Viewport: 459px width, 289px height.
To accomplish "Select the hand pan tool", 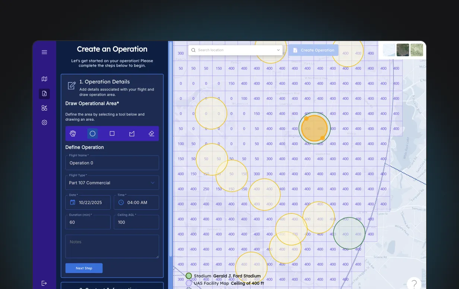I will (x=73, y=133).
